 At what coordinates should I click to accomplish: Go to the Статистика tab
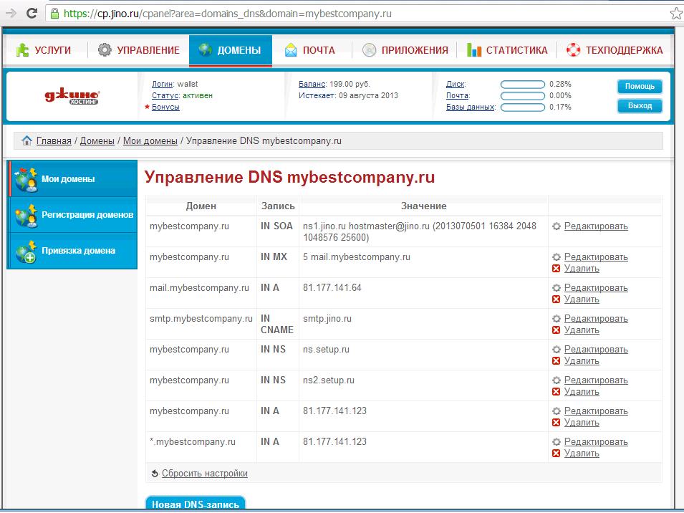coord(507,50)
